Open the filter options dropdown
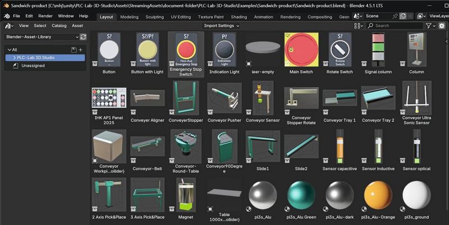This screenshot has height=225, width=449. click(x=430, y=26)
